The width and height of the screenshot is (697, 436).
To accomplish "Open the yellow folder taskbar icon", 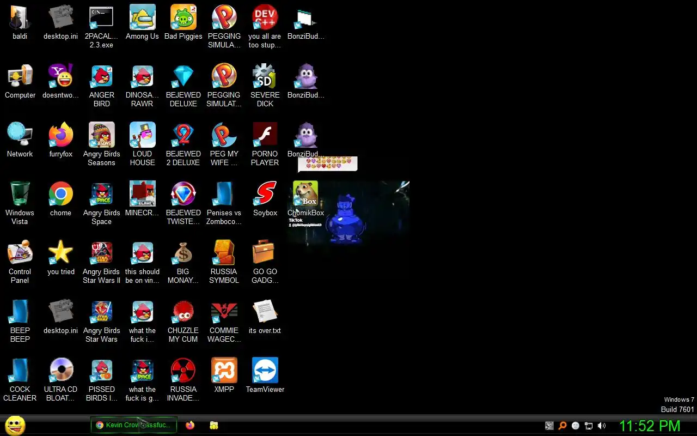I will tap(214, 425).
